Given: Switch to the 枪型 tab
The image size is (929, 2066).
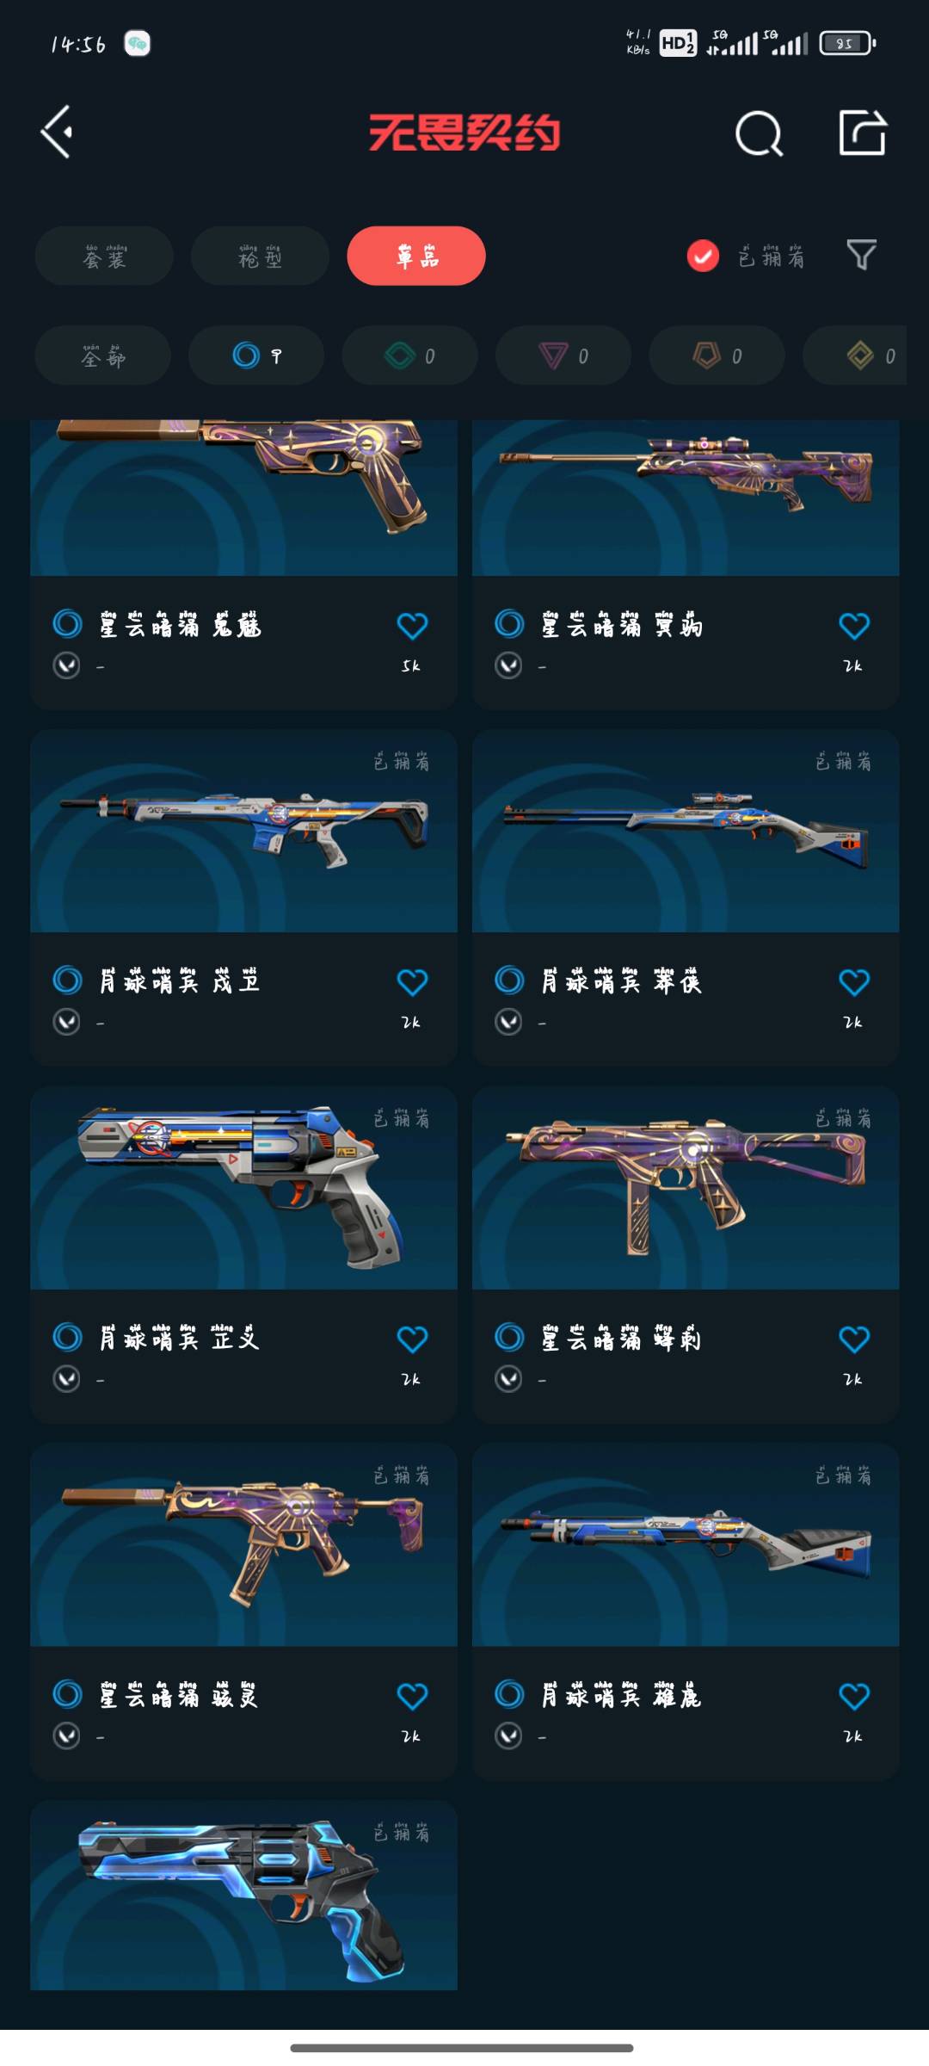Looking at the screenshot, I should coord(260,256).
